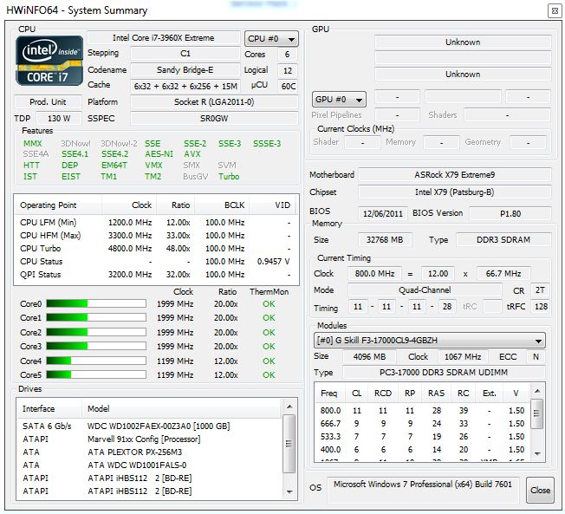Click the Drives list scroll-up arrow
Viewport: 565px width, 514px height.
pos(291,407)
